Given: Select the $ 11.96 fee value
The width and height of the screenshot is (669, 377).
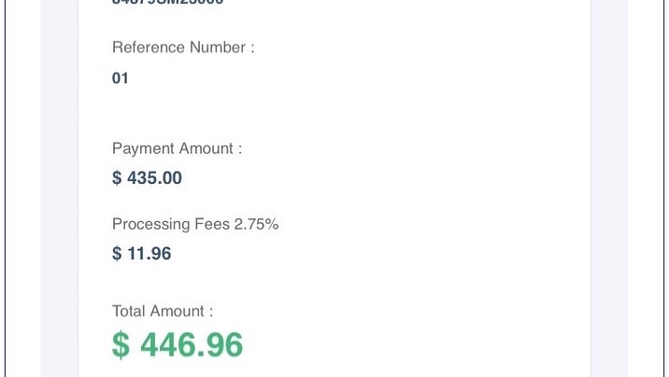Looking at the screenshot, I should tap(142, 254).
